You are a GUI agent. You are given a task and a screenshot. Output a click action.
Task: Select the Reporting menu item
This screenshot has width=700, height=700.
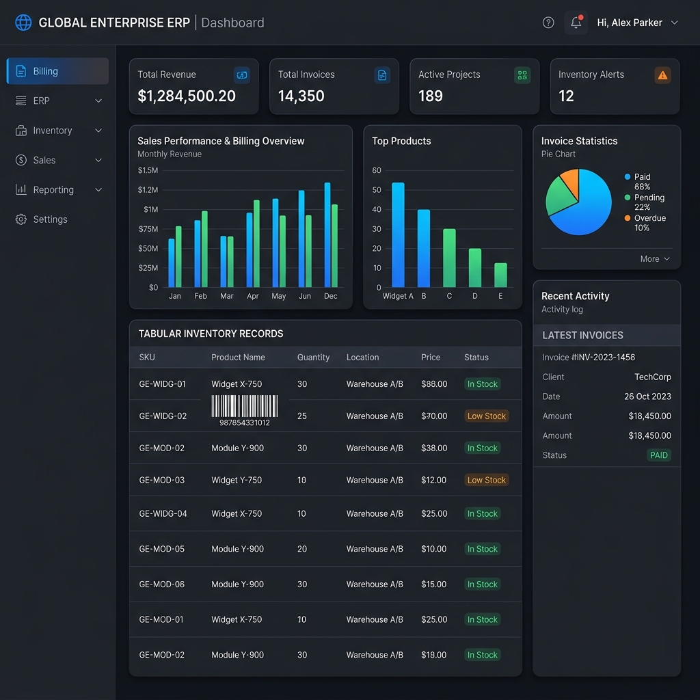57,190
